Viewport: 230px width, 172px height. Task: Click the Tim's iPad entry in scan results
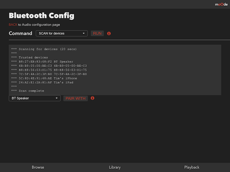coord(42,82)
